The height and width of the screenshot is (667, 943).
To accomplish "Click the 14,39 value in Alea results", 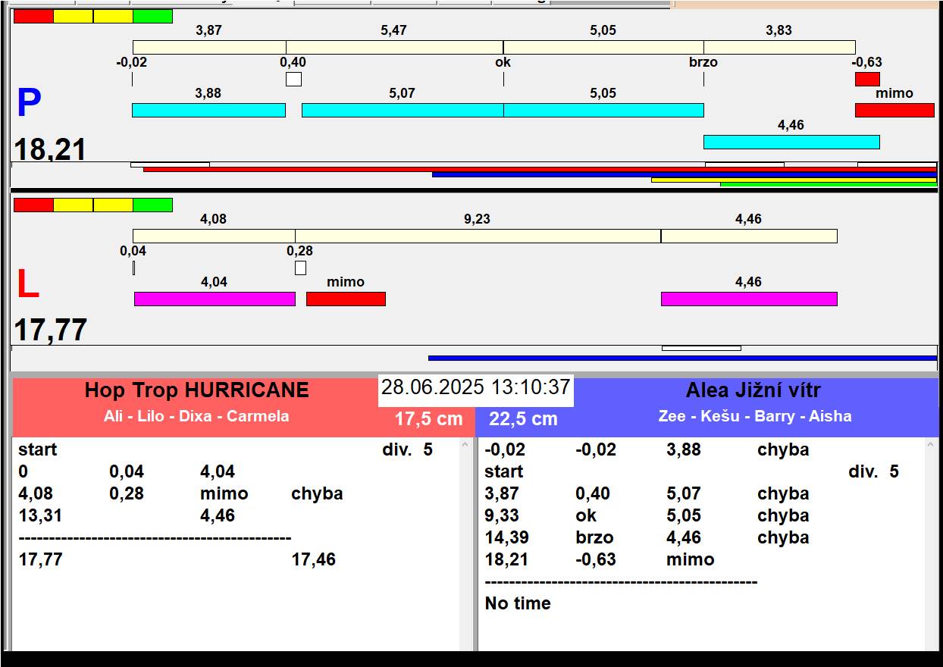I will click(x=506, y=538).
